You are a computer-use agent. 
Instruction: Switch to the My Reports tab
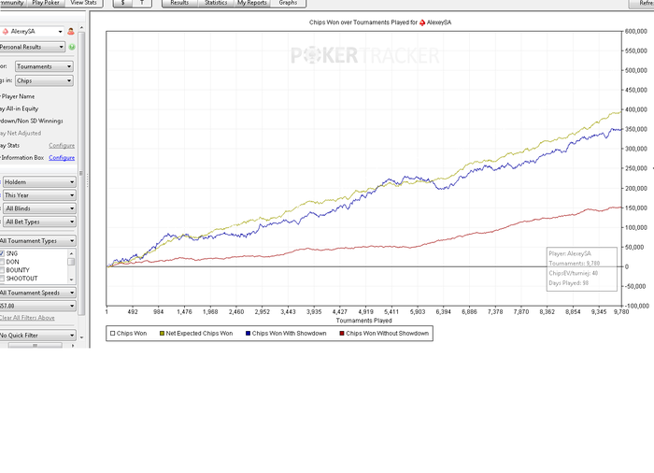(x=252, y=3)
